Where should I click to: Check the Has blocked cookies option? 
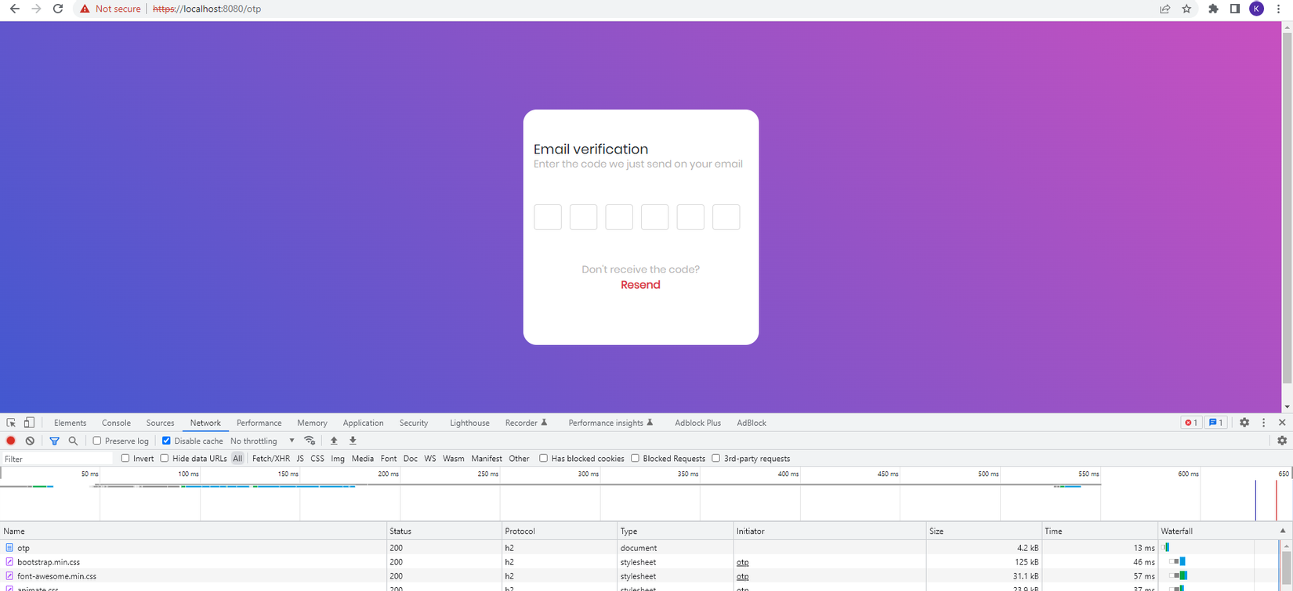tap(543, 459)
